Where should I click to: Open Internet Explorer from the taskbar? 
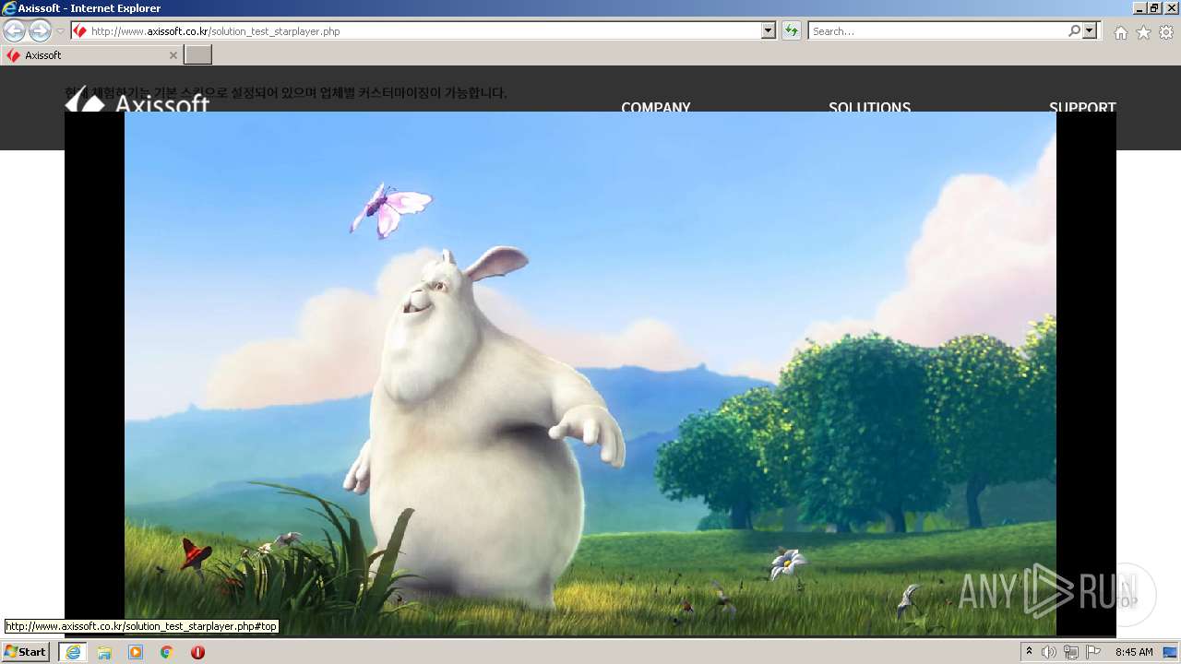coord(73,652)
